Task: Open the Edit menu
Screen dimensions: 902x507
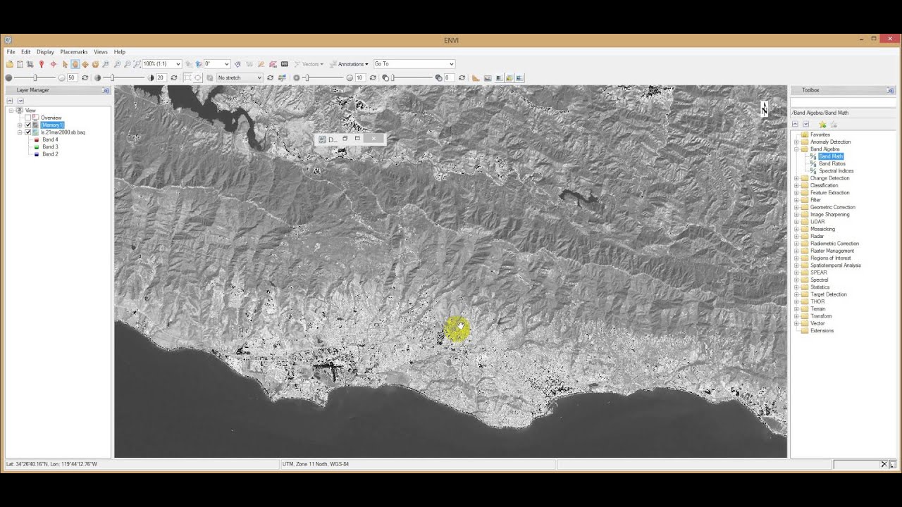Action: [x=25, y=52]
